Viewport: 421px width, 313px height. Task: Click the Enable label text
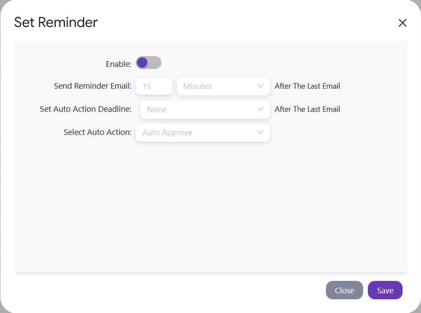point(118,64)
